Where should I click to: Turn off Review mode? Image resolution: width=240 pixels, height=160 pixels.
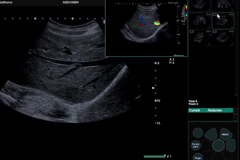point(196,145)
